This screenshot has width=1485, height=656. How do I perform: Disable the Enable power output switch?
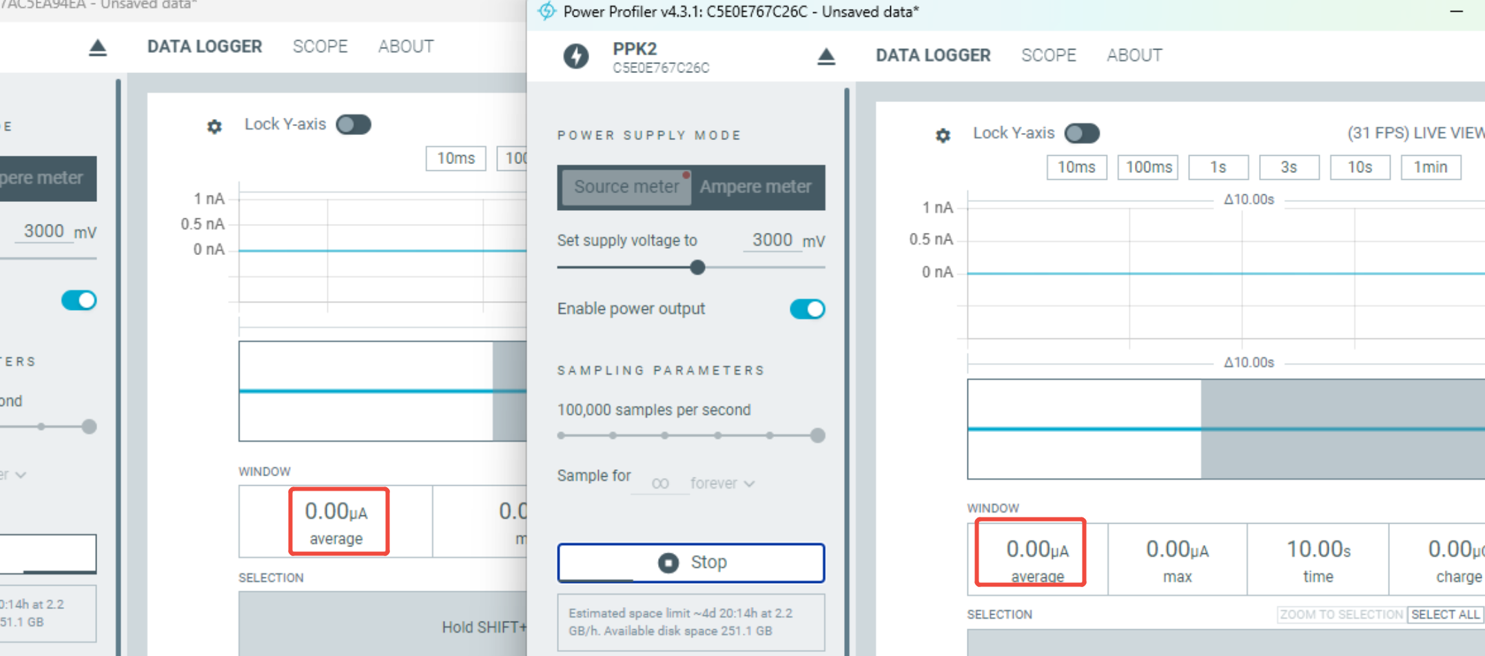click(x=807, y=309)
